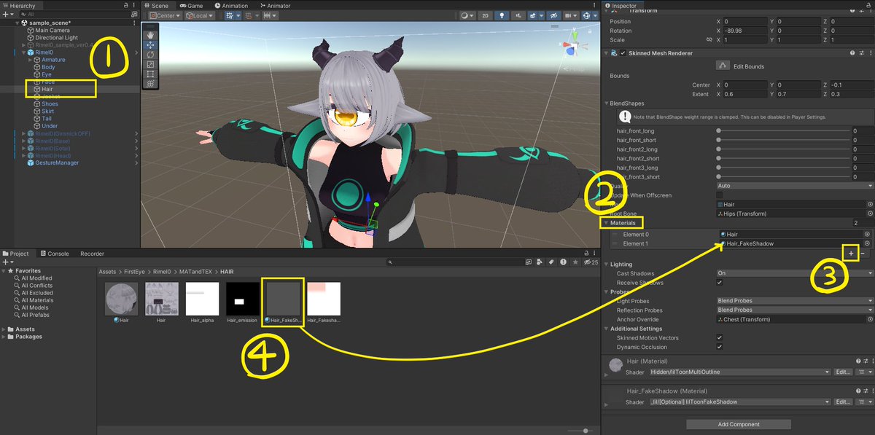Image resolution: width=875 pixels, height=435 pixels.
Task: Select the Transform tool in Scene view
Action: (x=151, y=84)
